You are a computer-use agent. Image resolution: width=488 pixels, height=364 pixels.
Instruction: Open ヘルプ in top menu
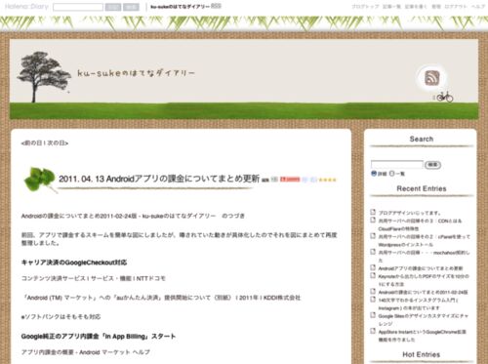pyautogui.click(x=478, y=7)
